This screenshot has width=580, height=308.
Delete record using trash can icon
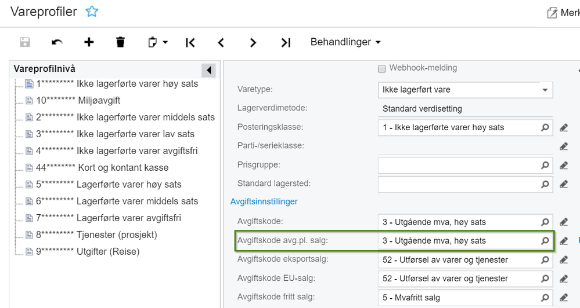pos(120,42)
